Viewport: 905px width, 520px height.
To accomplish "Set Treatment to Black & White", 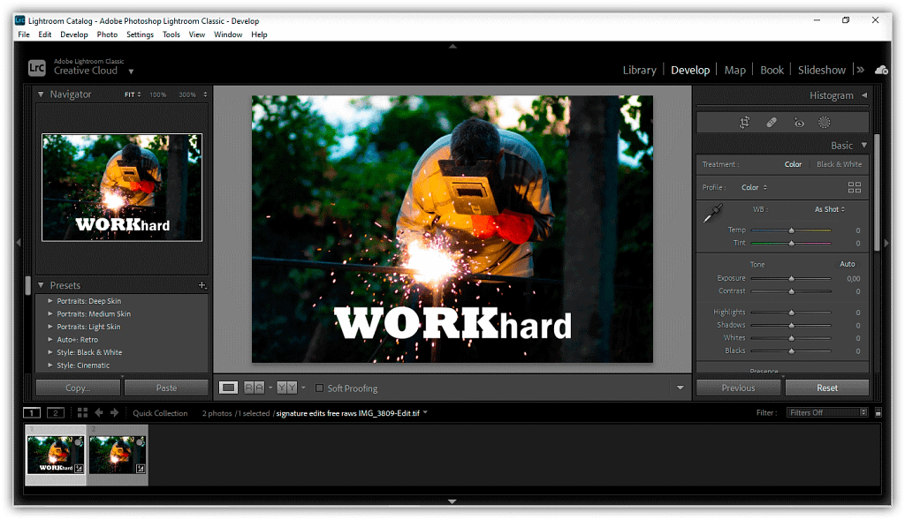I will coord(840,164).
